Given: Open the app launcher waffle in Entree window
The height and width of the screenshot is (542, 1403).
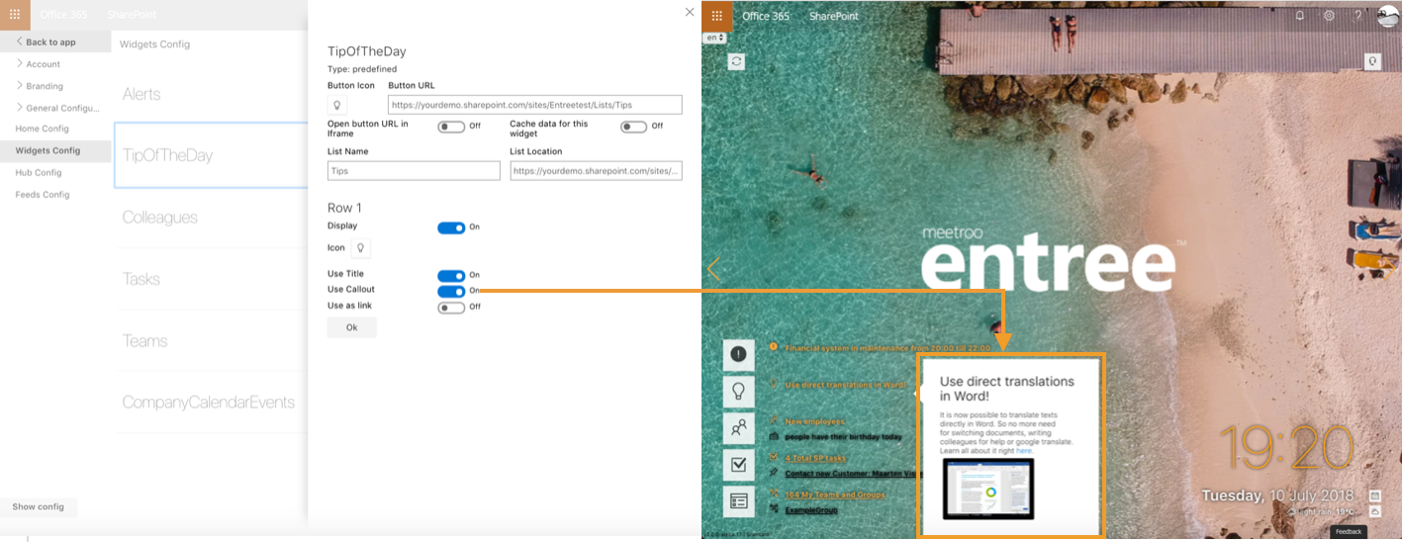Looking at the screenshot, I should [717, 16].
